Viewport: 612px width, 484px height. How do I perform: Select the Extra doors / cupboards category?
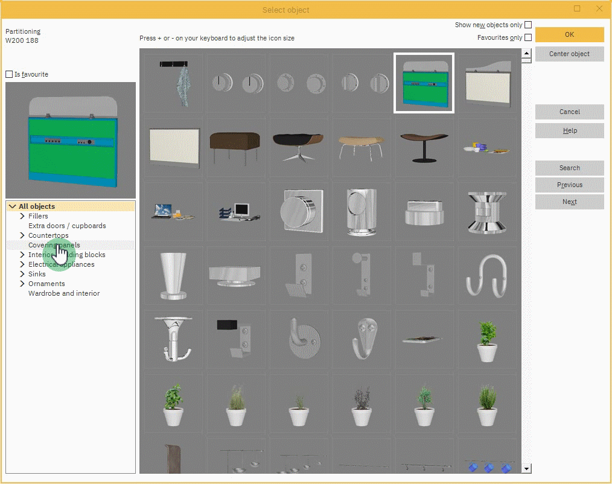pos(67,226)
